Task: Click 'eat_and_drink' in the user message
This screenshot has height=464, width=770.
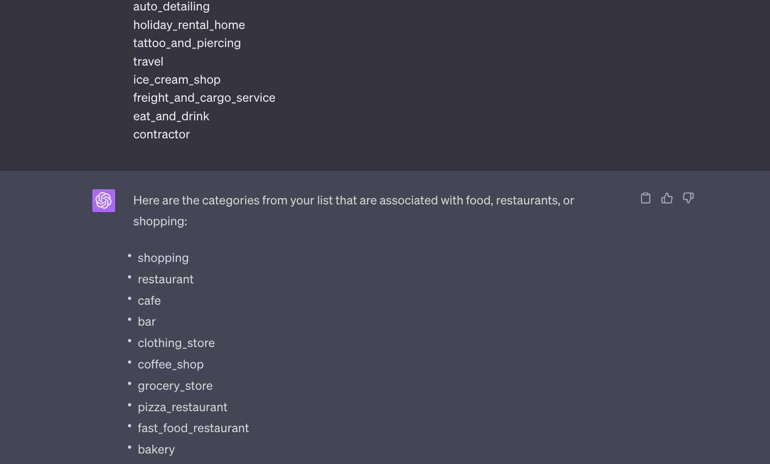Action: pos(171,116)
